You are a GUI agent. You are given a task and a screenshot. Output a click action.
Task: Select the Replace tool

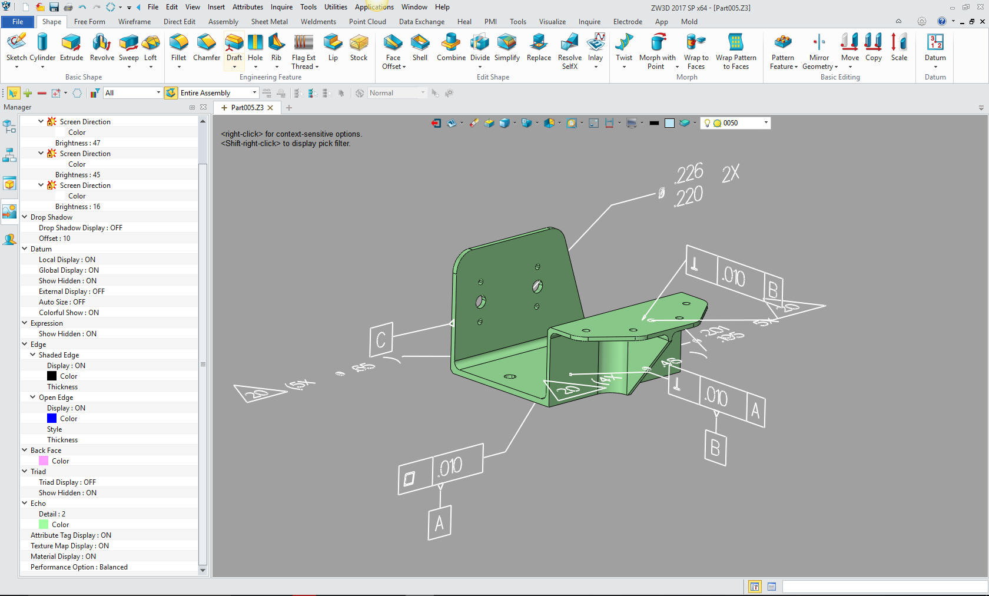[x=539, y=47]
